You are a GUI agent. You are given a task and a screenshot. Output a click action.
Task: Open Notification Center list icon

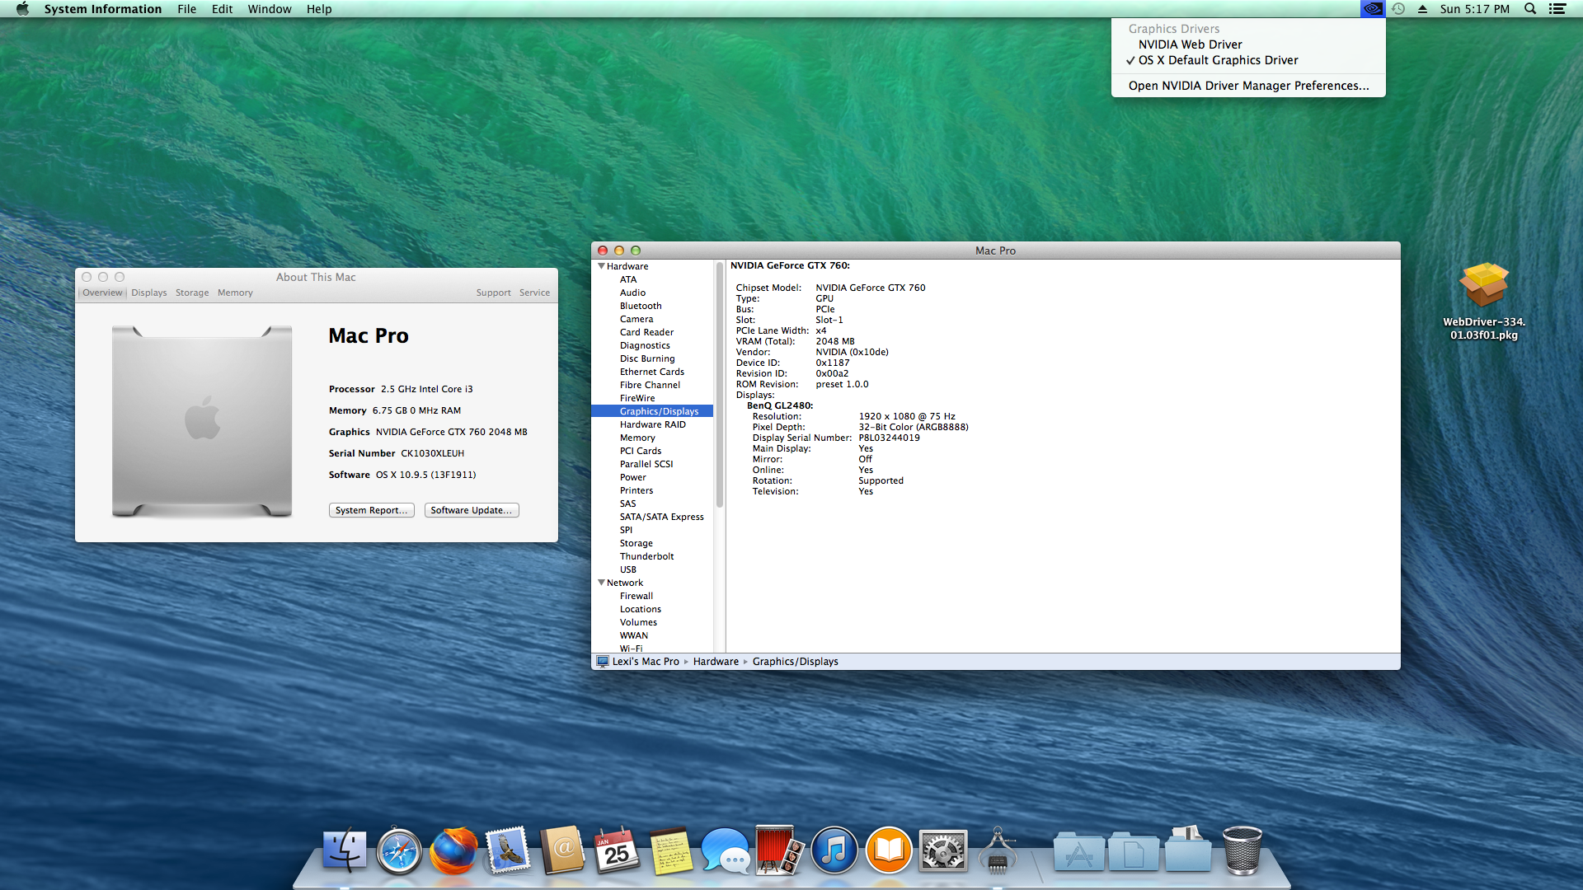pyautogui.click(x=1557, y=9)
